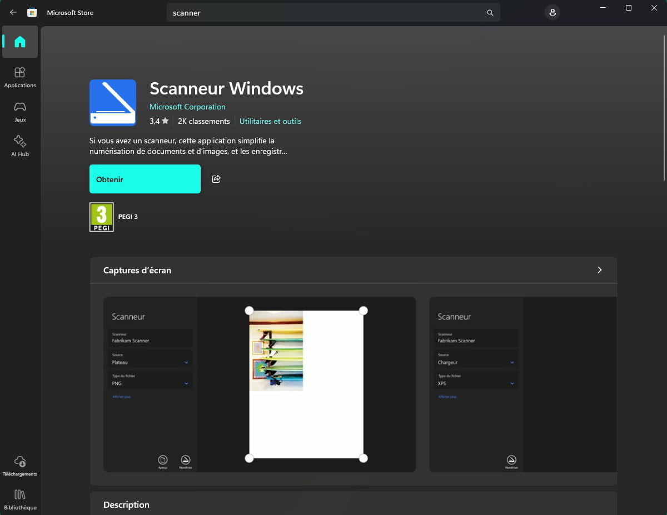Click the Scanneur Windows app icon
The height and width of the screenshot is (515, 667).
(x=113, y=103)
